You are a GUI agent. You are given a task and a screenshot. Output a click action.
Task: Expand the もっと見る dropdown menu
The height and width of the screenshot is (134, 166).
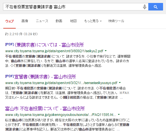click(93, 21)
